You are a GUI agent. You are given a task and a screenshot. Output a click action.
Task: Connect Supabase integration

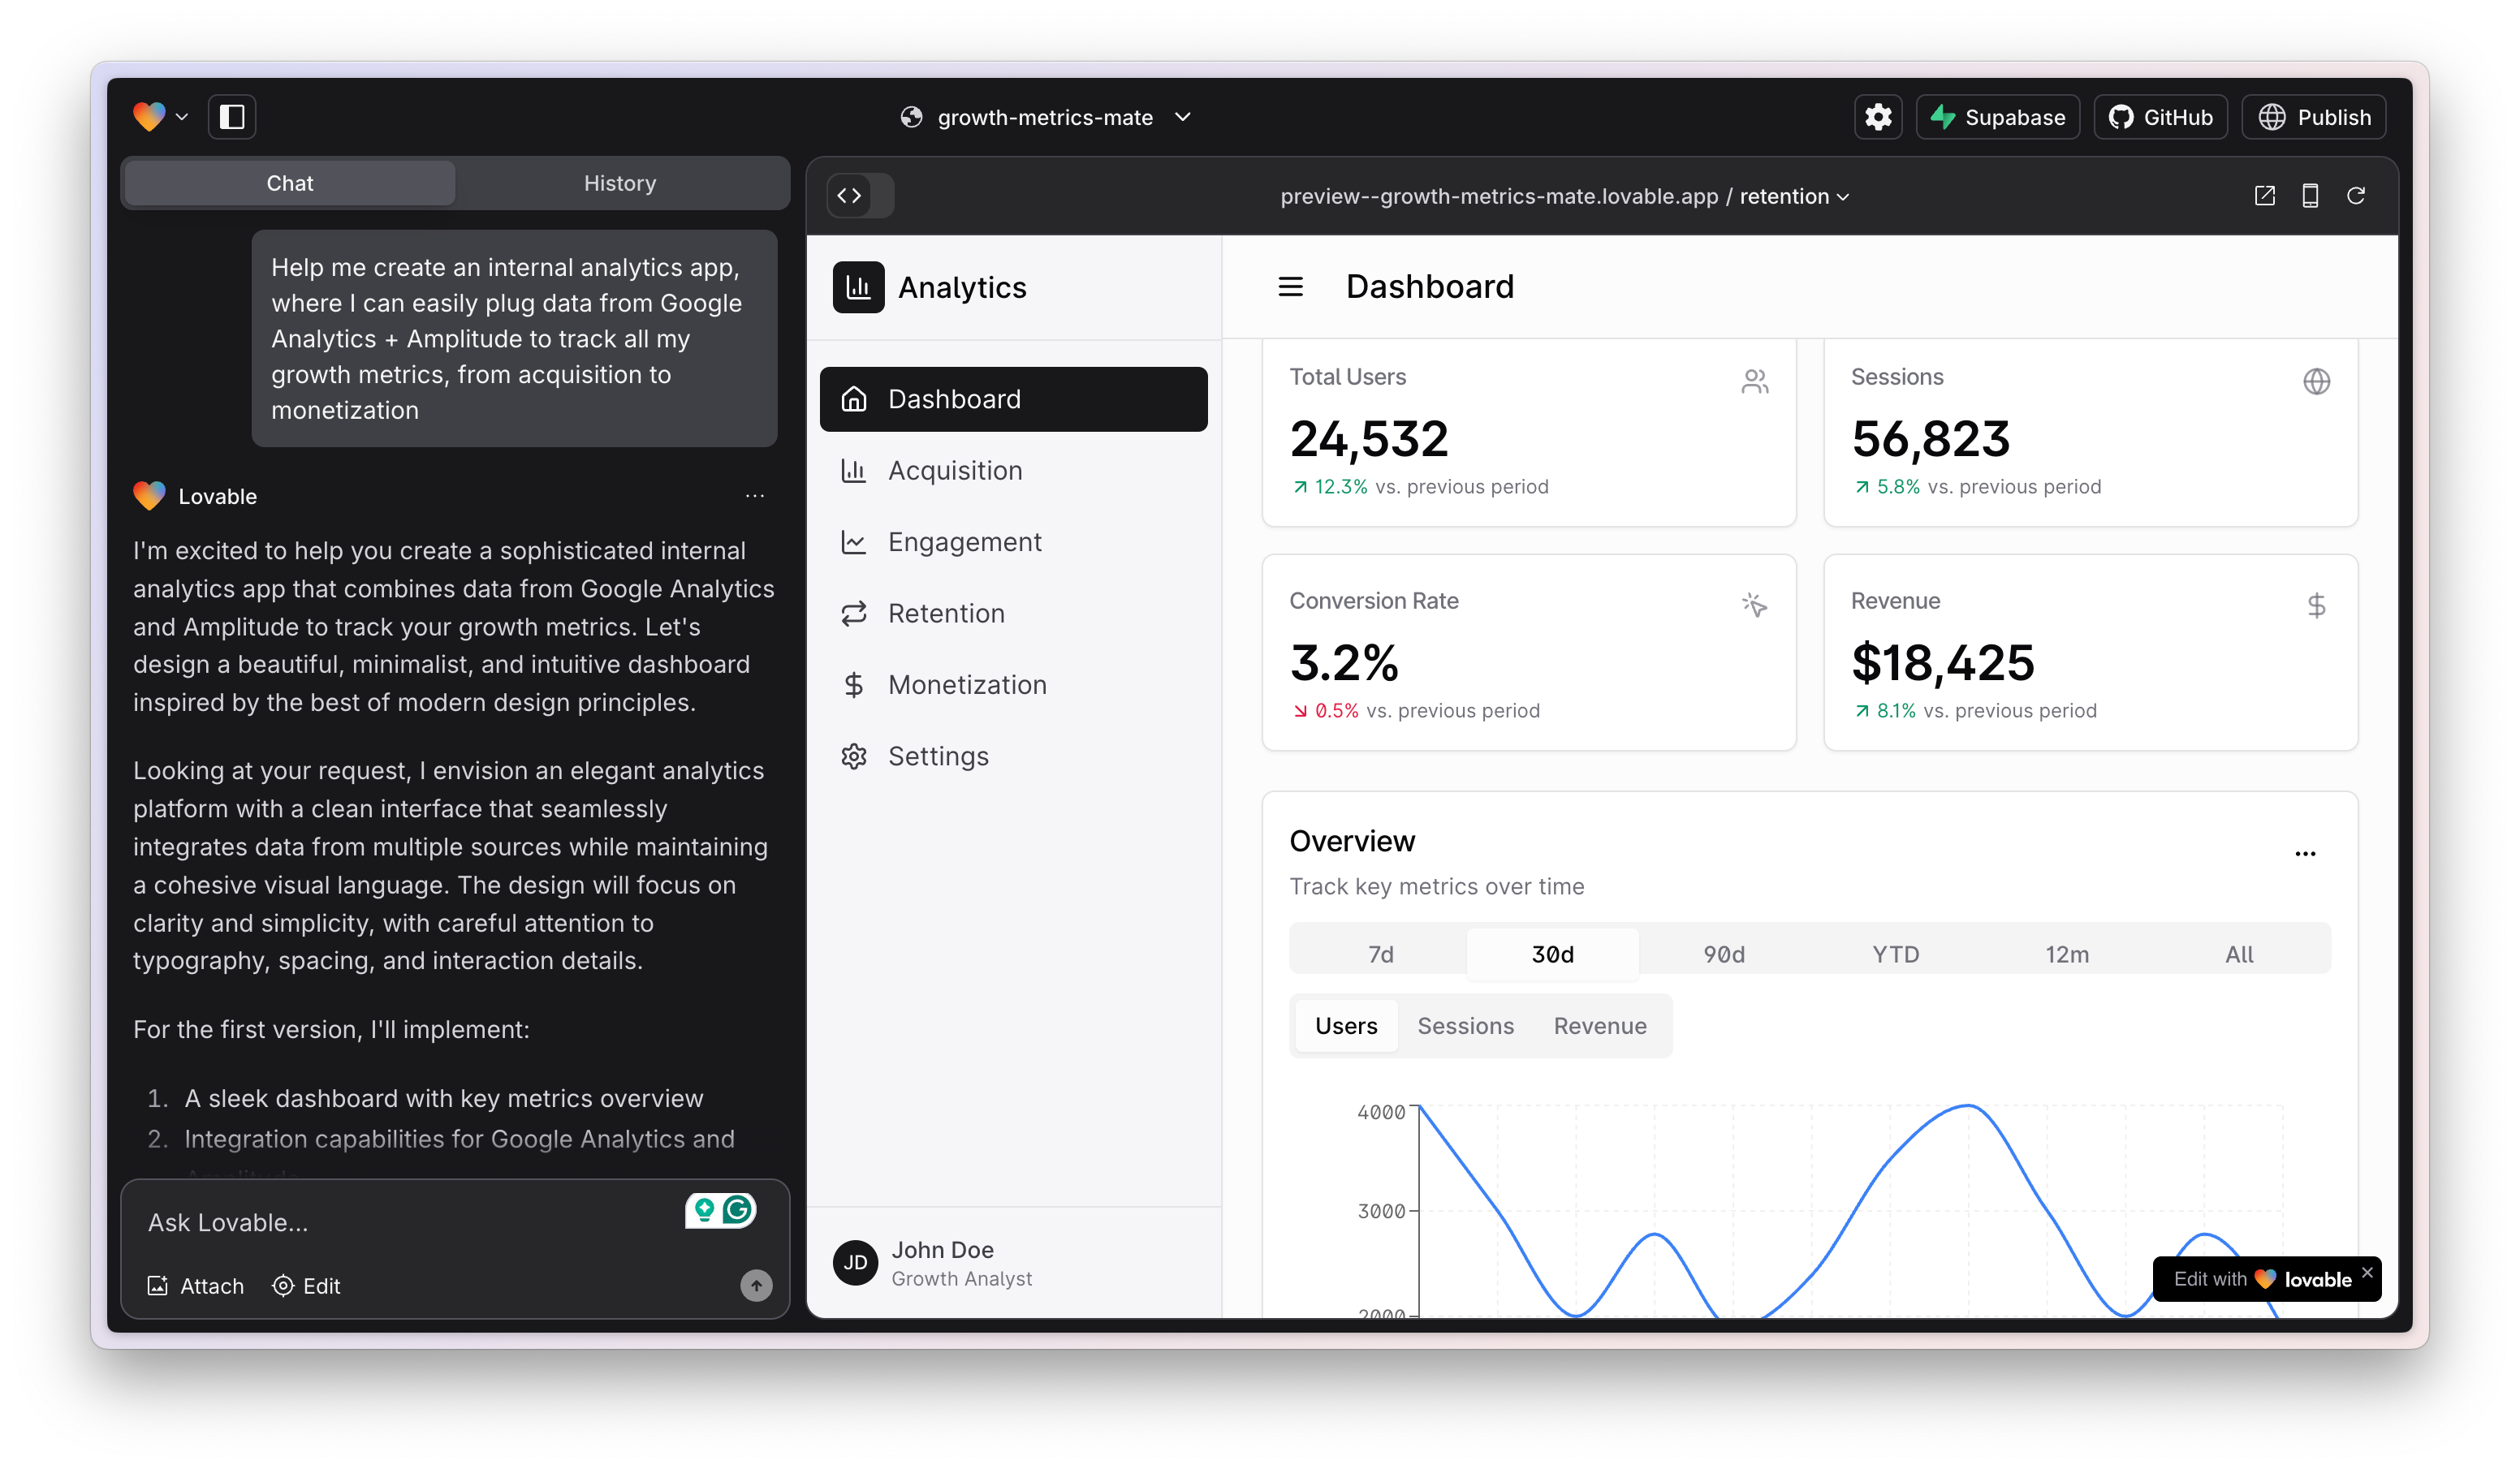pyautogui.click(x=1997, y=117)
